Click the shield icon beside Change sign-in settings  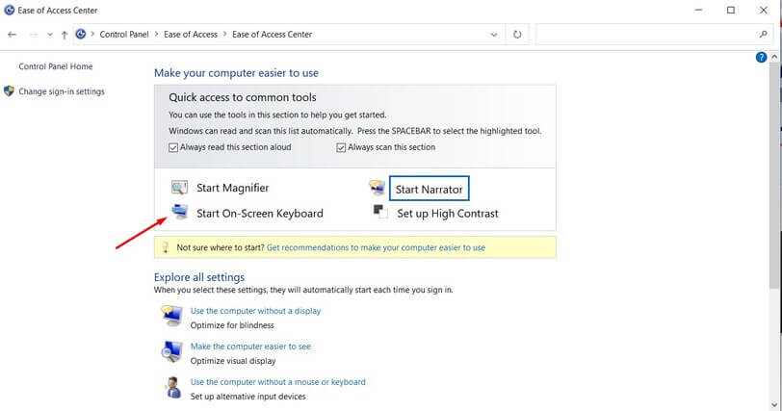(9, 91)
